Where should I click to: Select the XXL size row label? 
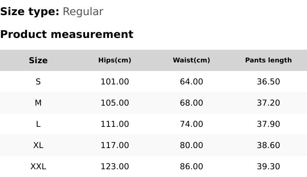tap(38, 166)
